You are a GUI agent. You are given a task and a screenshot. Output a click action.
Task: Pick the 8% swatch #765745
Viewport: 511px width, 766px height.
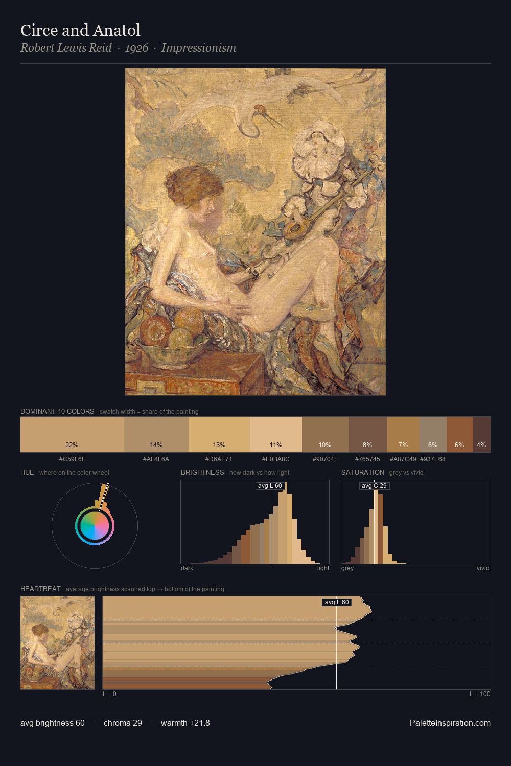click(368, 435)
